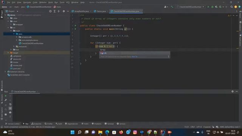Click Collapse All in Project panel
This screenshot has height=136, width=242.
59,11
